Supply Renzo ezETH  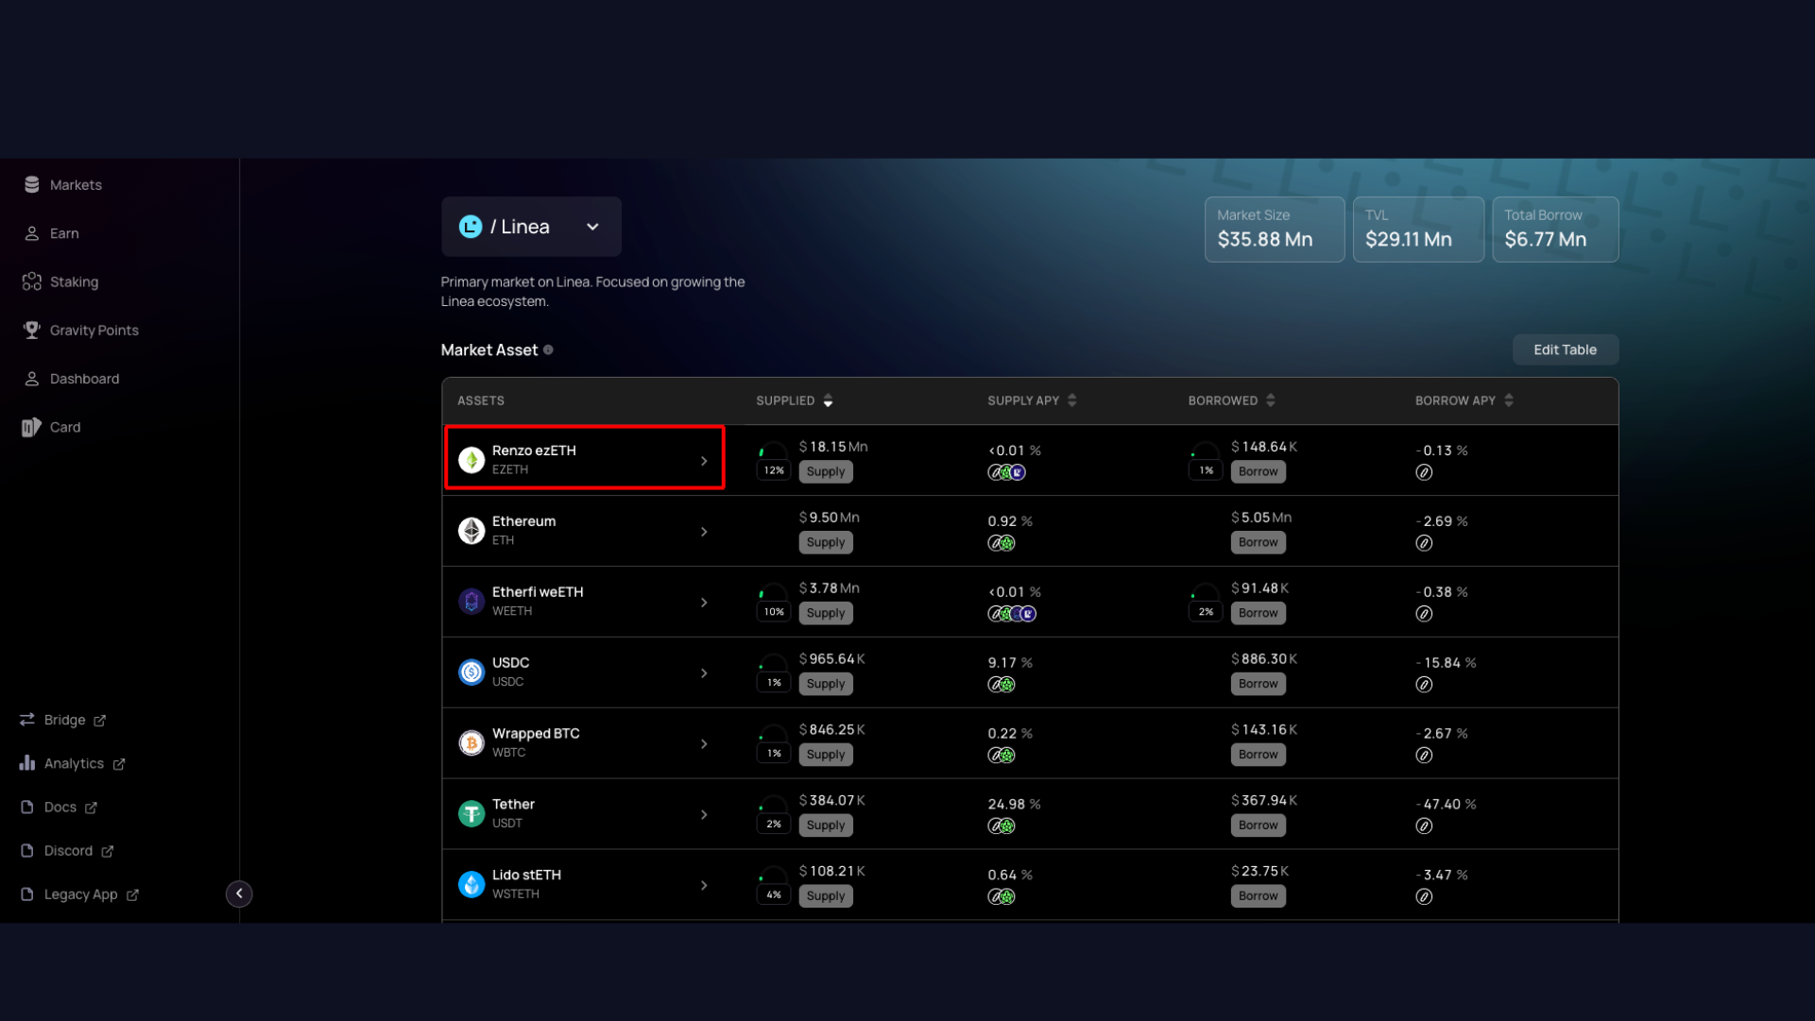(826, 471)
